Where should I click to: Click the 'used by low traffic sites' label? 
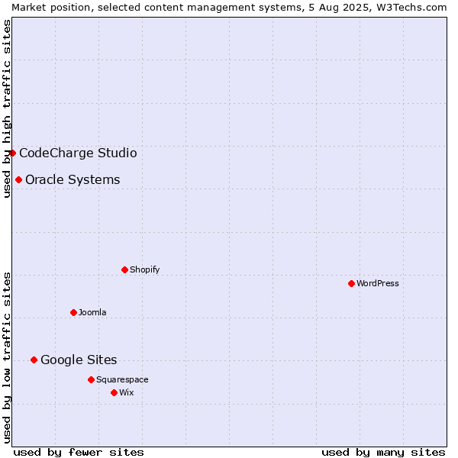[7, 358]
